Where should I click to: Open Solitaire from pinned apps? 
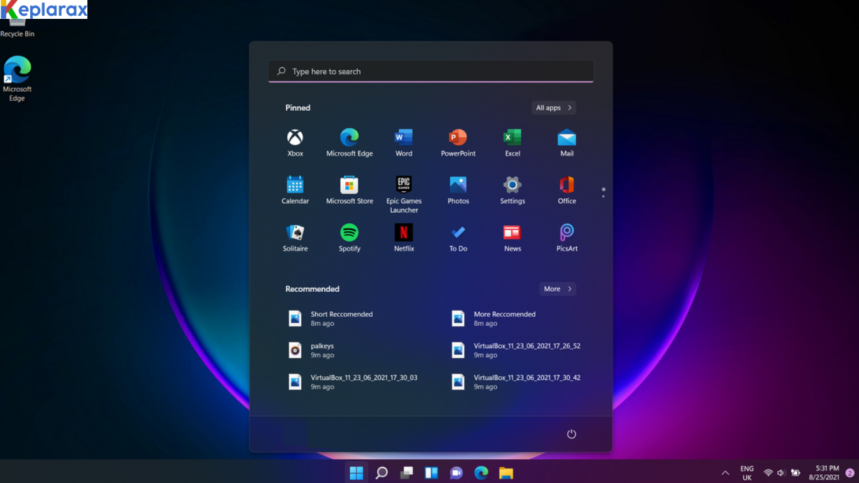295,238
